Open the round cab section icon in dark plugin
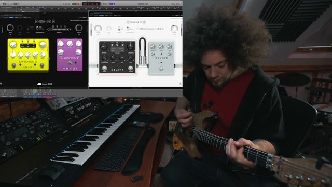The image size is (332, 187). click(50, 21)
